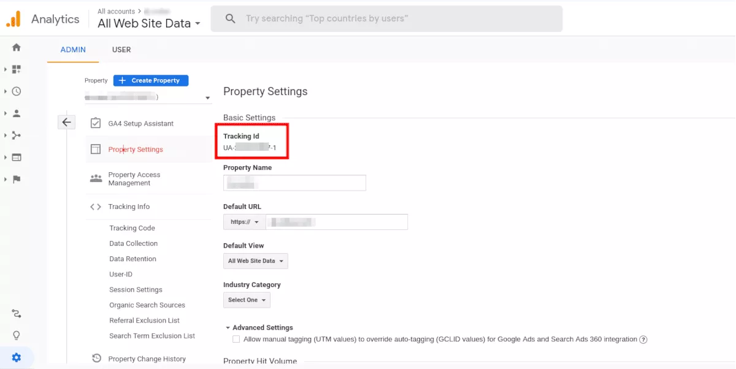Open Search Term Exclusion List

pyautogui.click(x=152, y=335)
